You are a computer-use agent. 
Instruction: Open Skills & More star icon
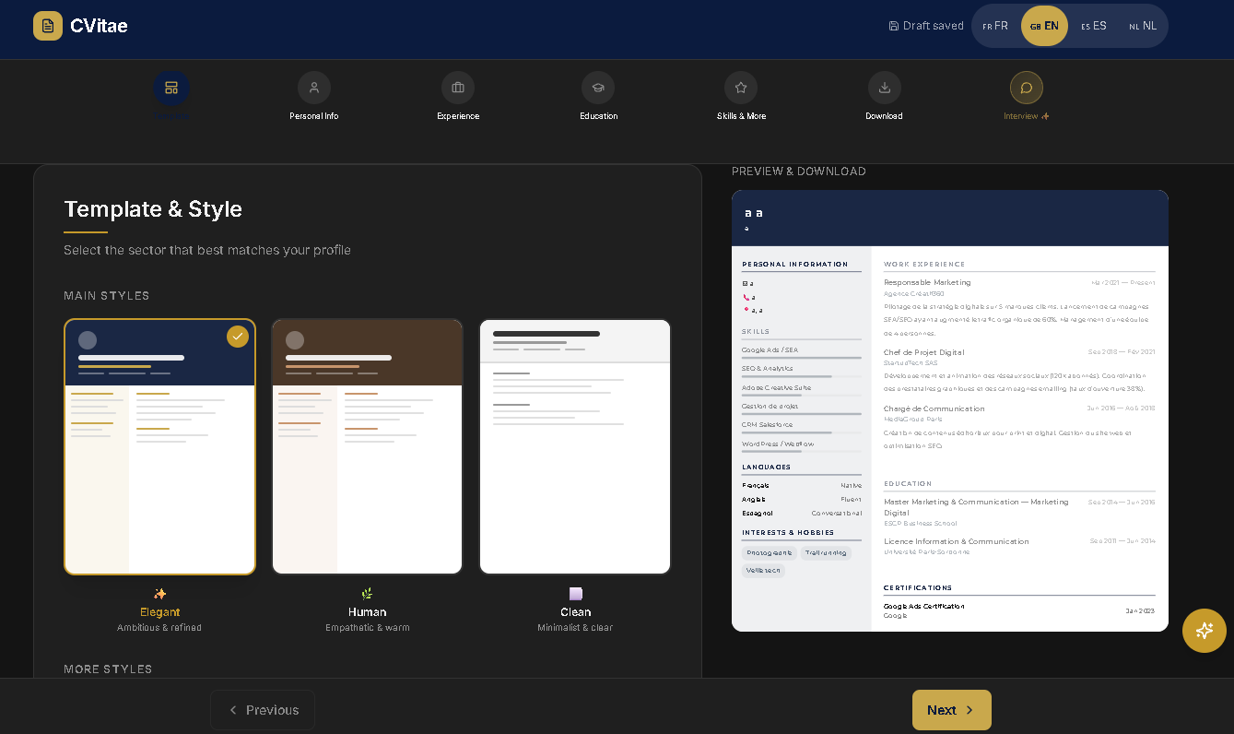(x=741, y=88)
